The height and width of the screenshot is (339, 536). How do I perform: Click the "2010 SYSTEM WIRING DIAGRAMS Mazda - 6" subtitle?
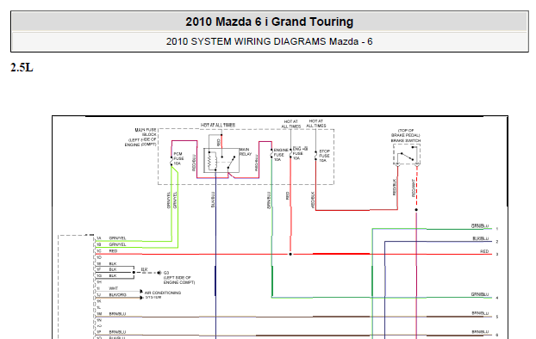coord(270,41)
